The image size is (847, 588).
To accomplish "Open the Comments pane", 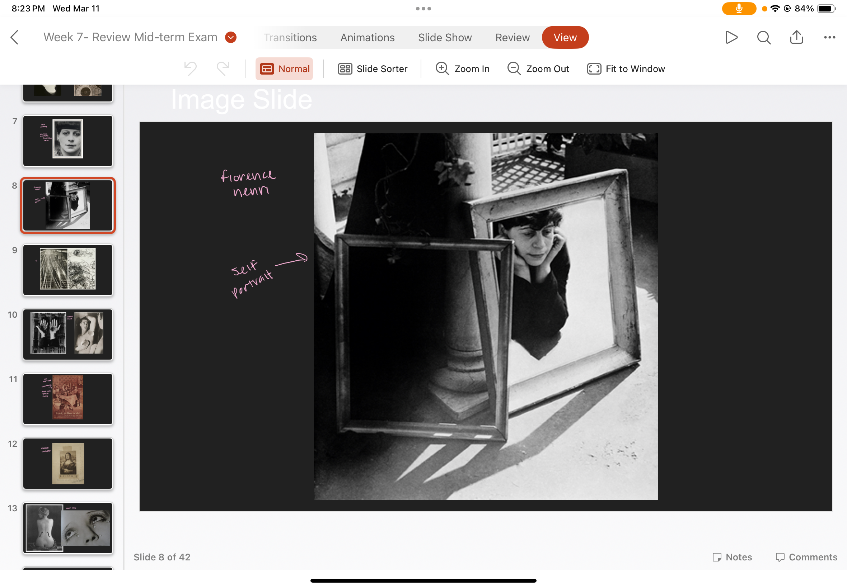I will 806,557.
